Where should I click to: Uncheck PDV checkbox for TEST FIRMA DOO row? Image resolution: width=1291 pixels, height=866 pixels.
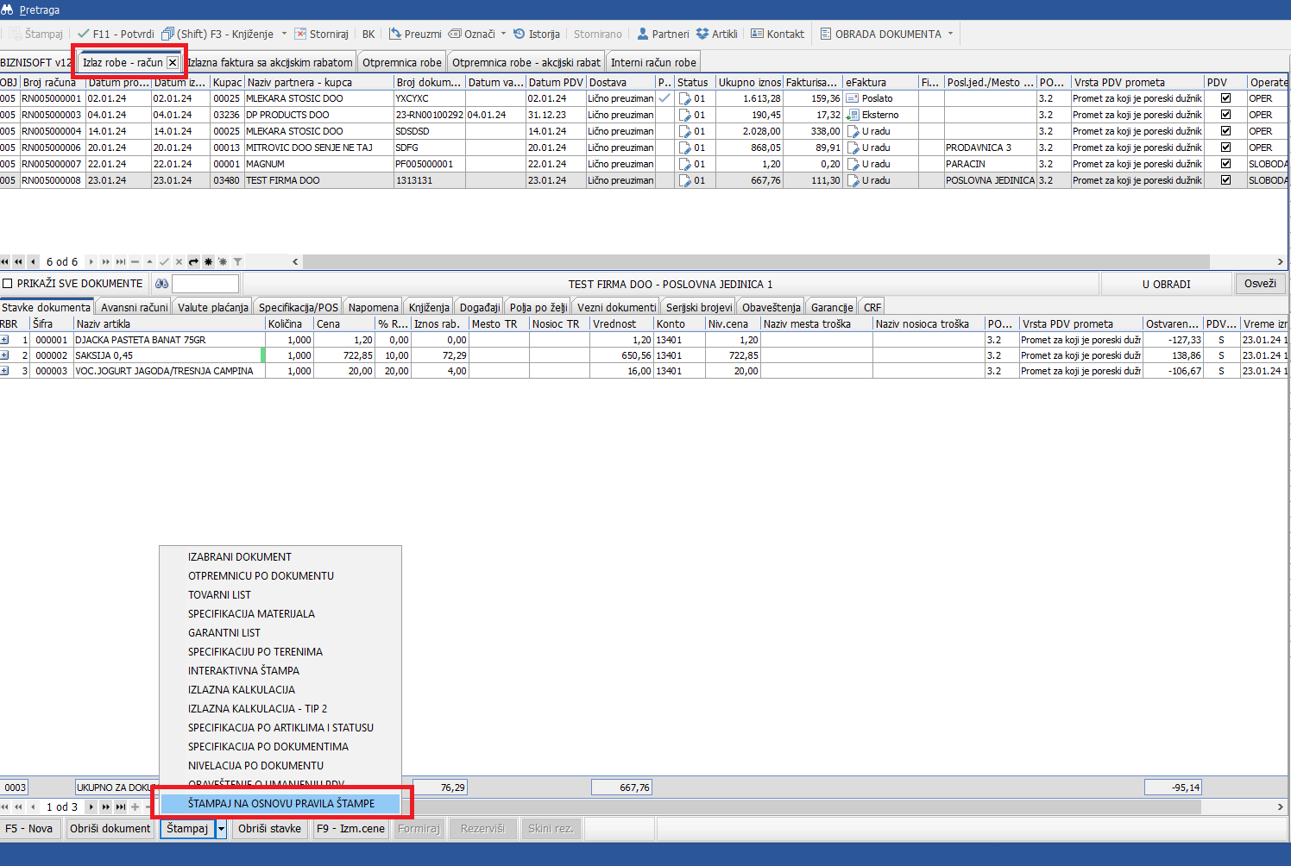pos(1225,180)
